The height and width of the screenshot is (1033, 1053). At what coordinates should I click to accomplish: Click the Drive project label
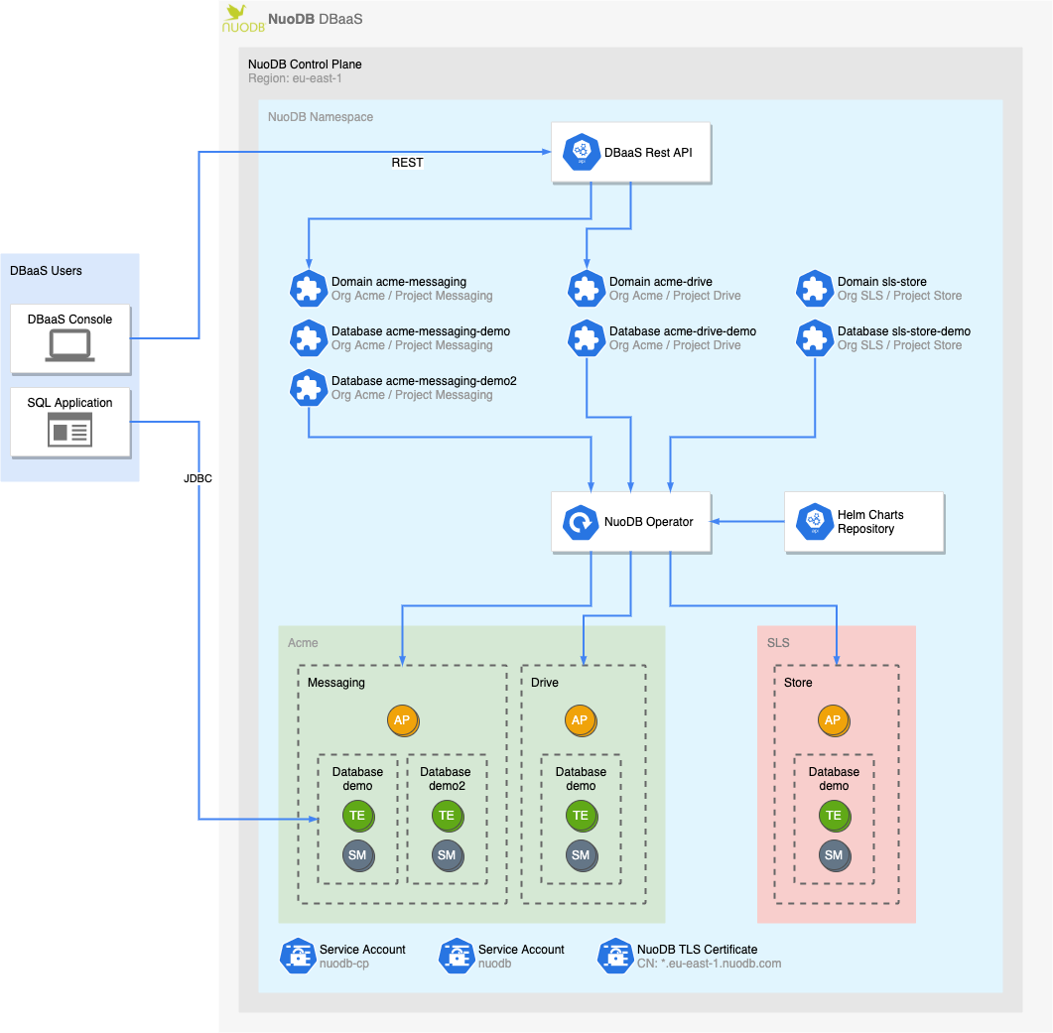point(545,683)
